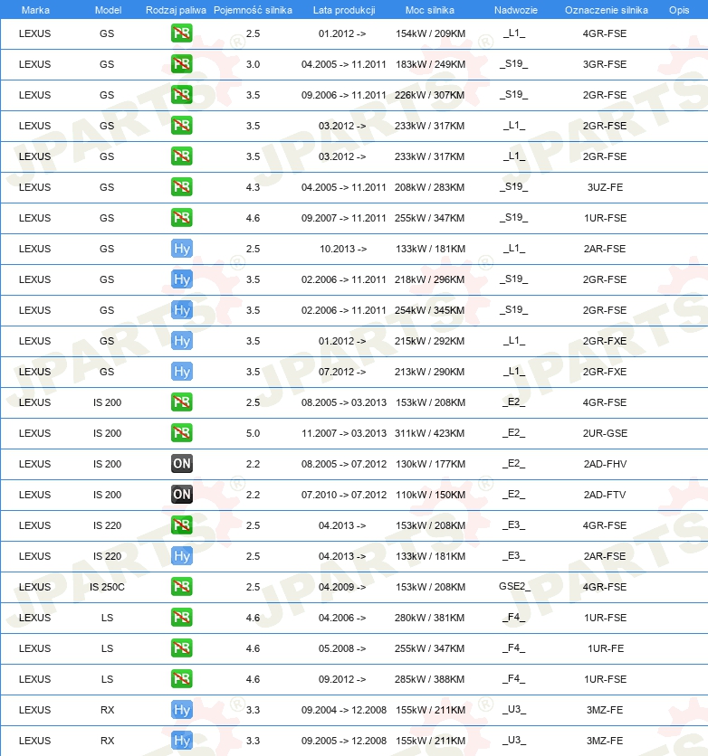Click the petrol icon in the IS 200 08.2005 -> 03.2013 row
Image resolution: width=708 pixels, height=756 pixels.
tap(181, 402)
